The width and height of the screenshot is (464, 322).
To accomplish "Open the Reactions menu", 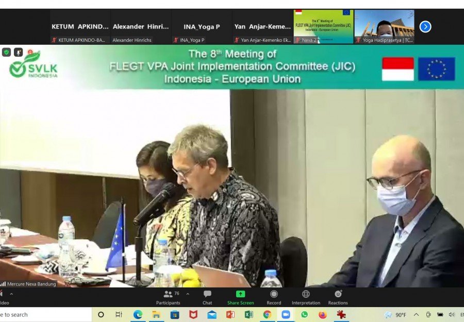I will (x=338, y=297).
